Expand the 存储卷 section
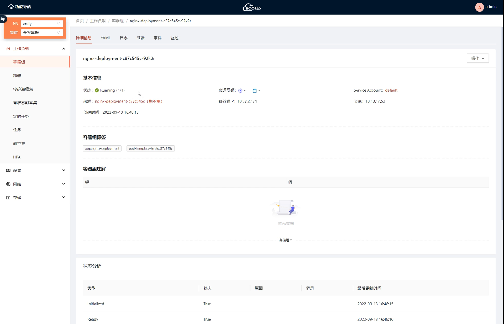Image resolution: width=504 pixels, height=324 pixels. (x=285, y=240)
